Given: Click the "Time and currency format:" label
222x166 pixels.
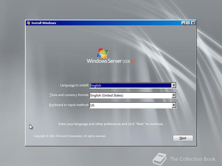Looking at the screenshot, I should click(69, 95).
